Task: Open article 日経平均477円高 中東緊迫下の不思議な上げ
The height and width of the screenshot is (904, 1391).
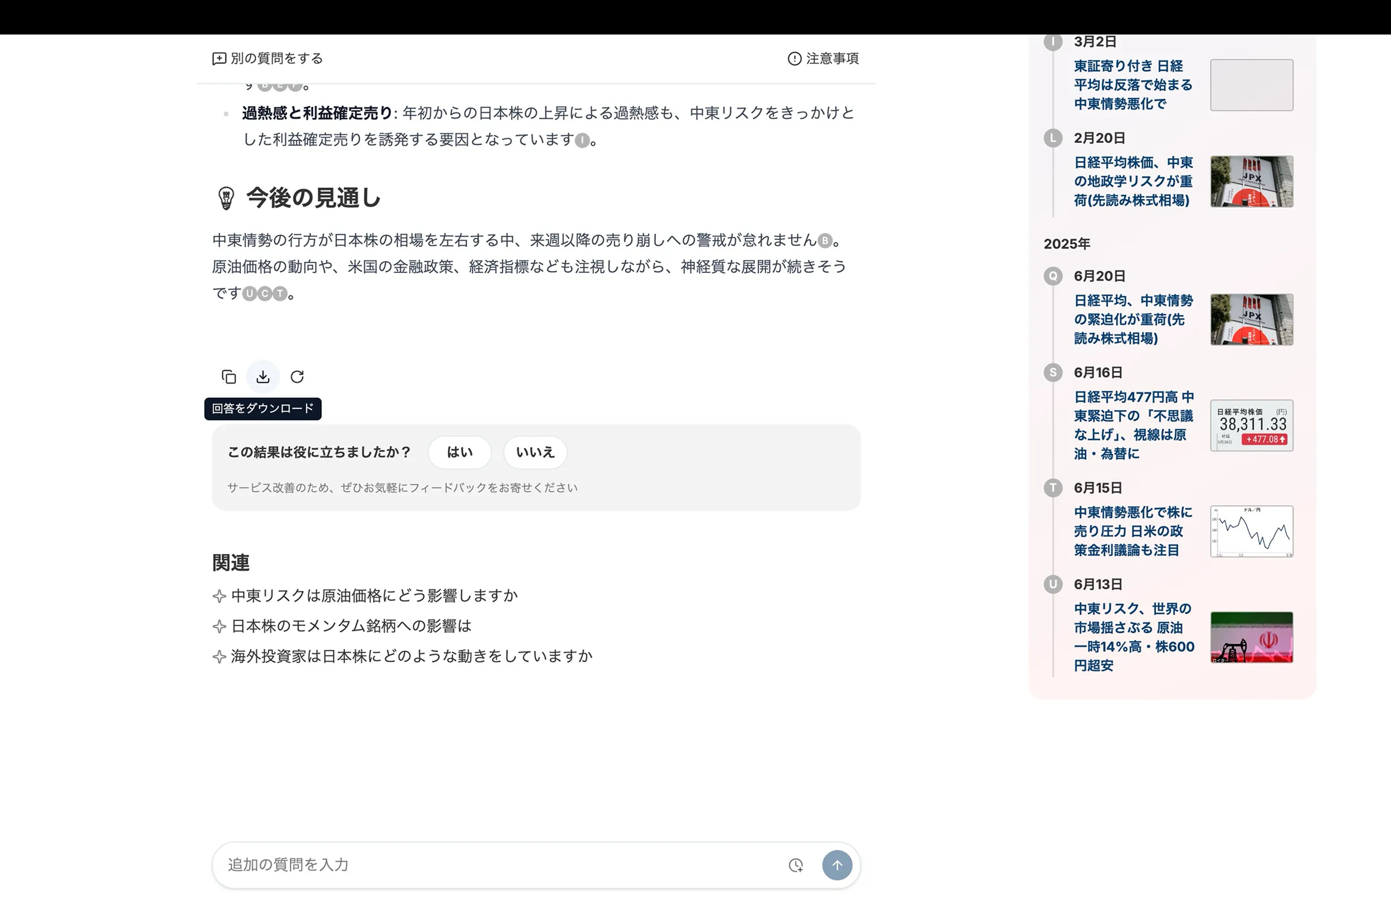Action: [1133, 425]
